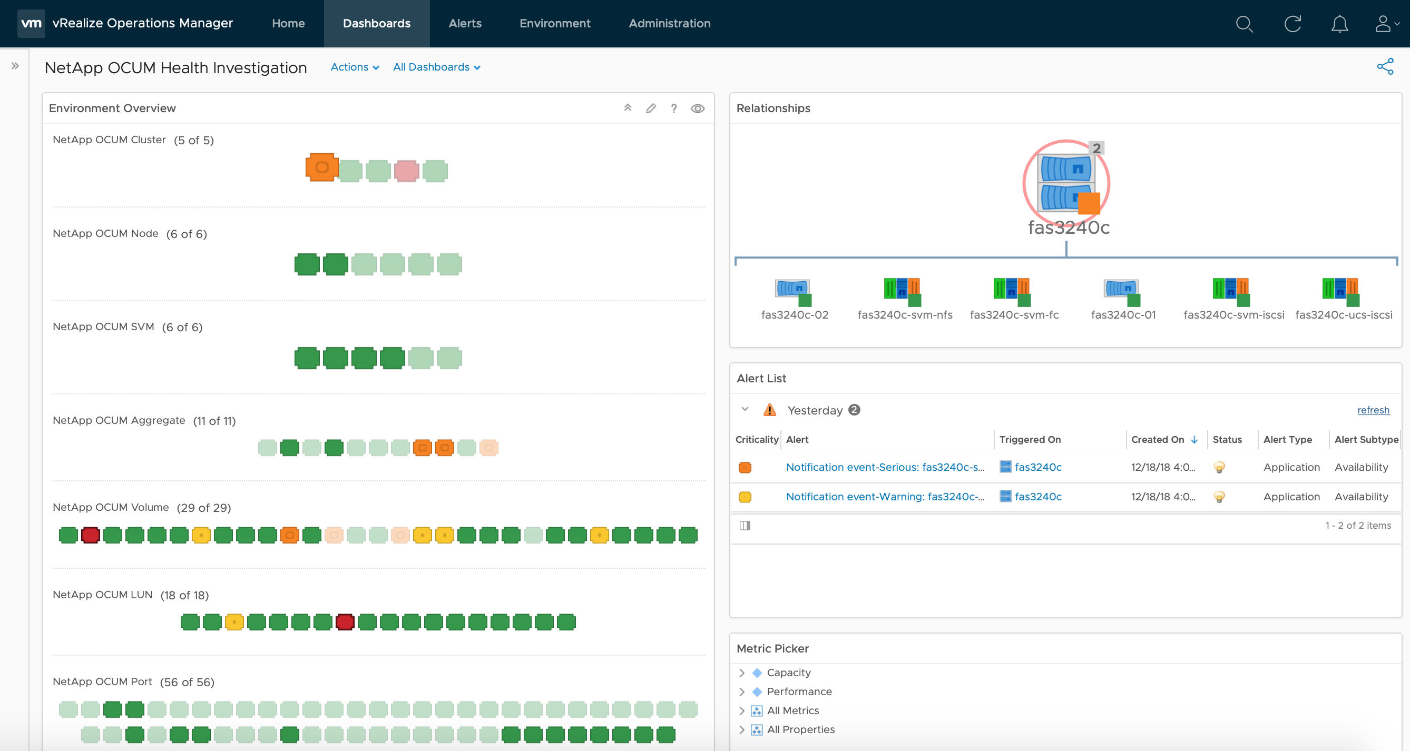Screen dimensions: 1410x751
Task: Select the red square in OCUM Volume row
Action: point(90,535)
